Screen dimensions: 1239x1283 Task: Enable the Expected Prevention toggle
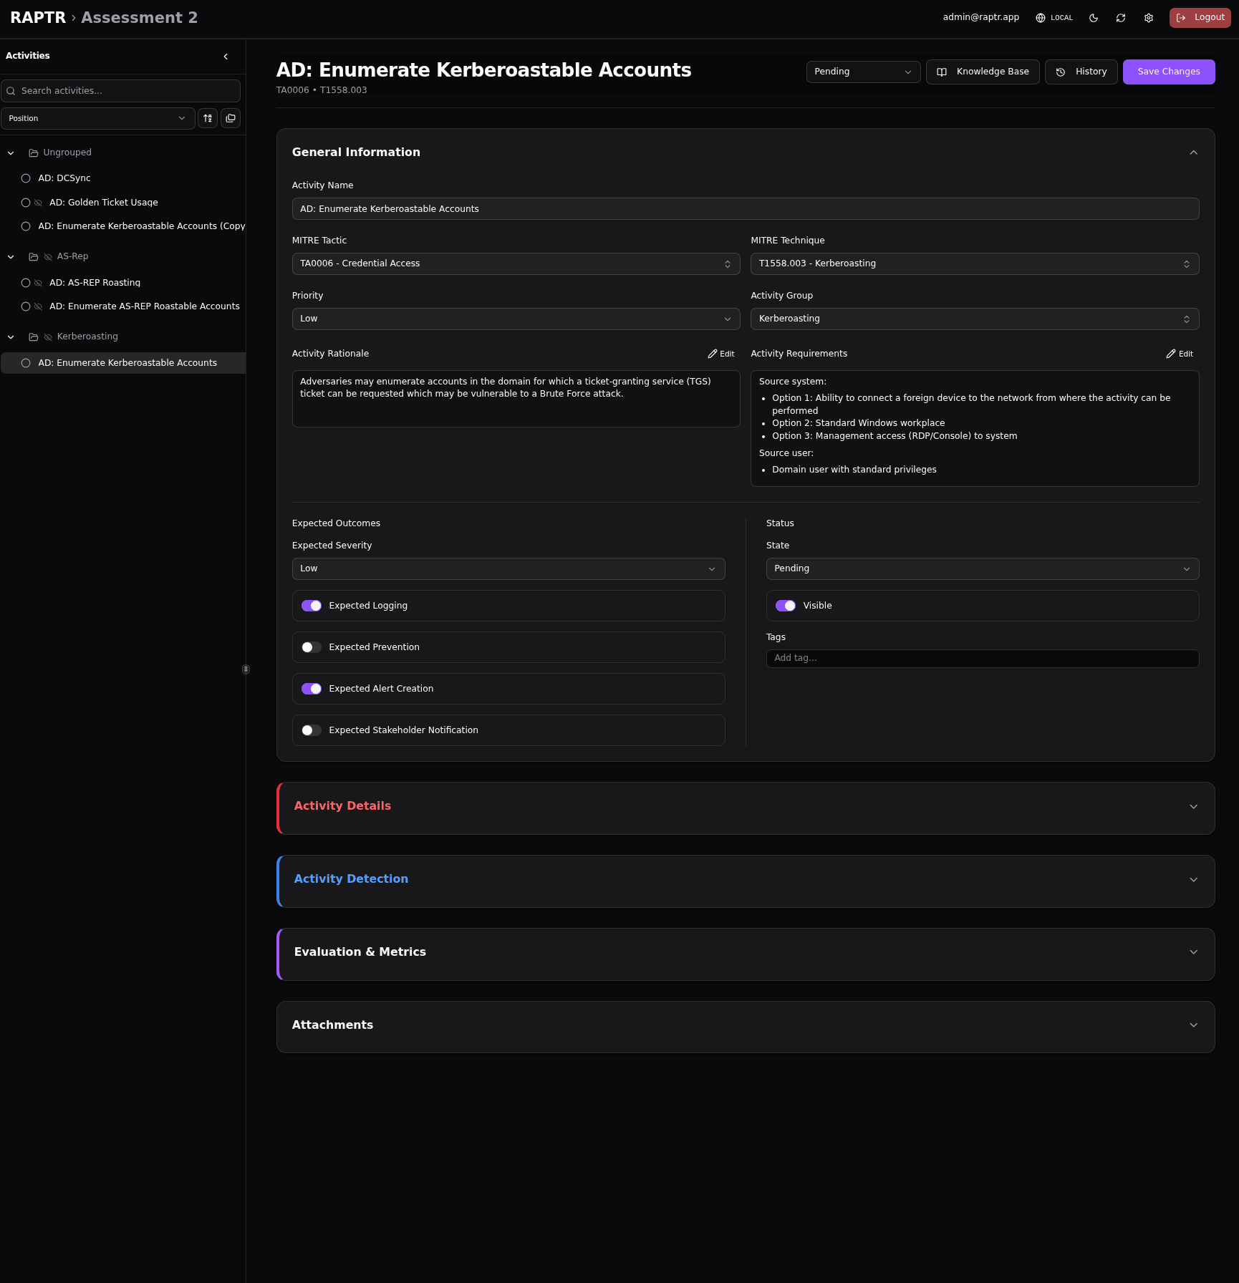[312, 647]
